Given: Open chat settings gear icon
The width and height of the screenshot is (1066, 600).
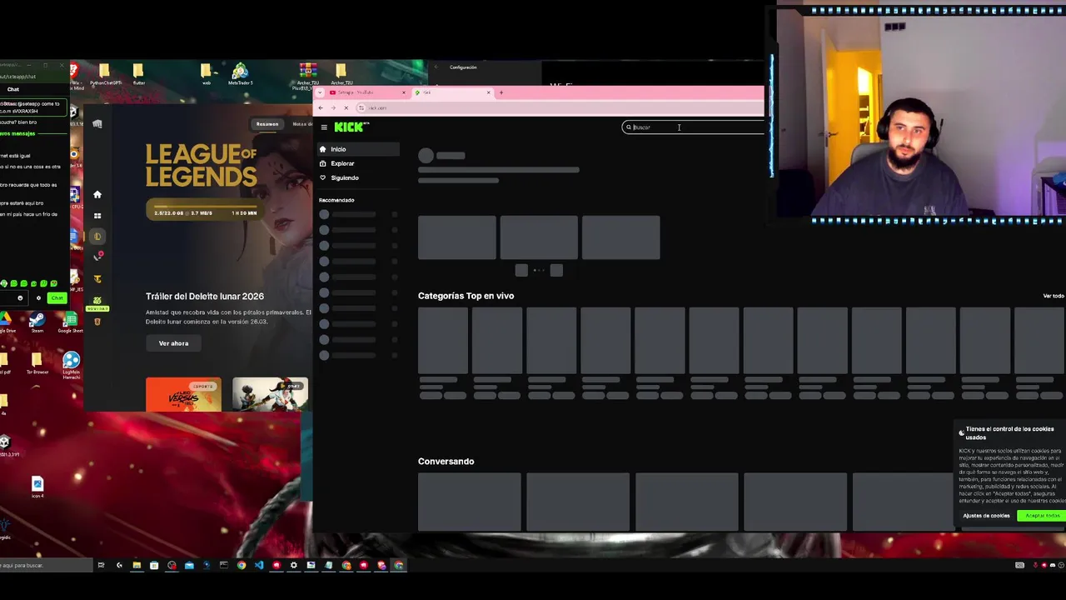Looking at the screenshot, I should tap(38, 298).
